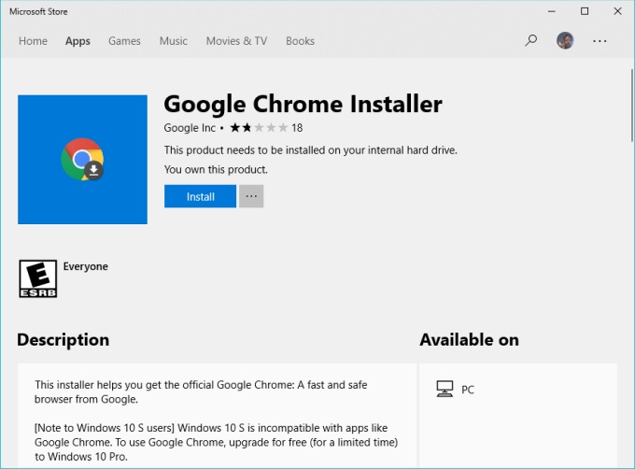635x469 pixels.
Task: Click the 18 ratings count
Action: pyautogui.click(x=297, y=128)
